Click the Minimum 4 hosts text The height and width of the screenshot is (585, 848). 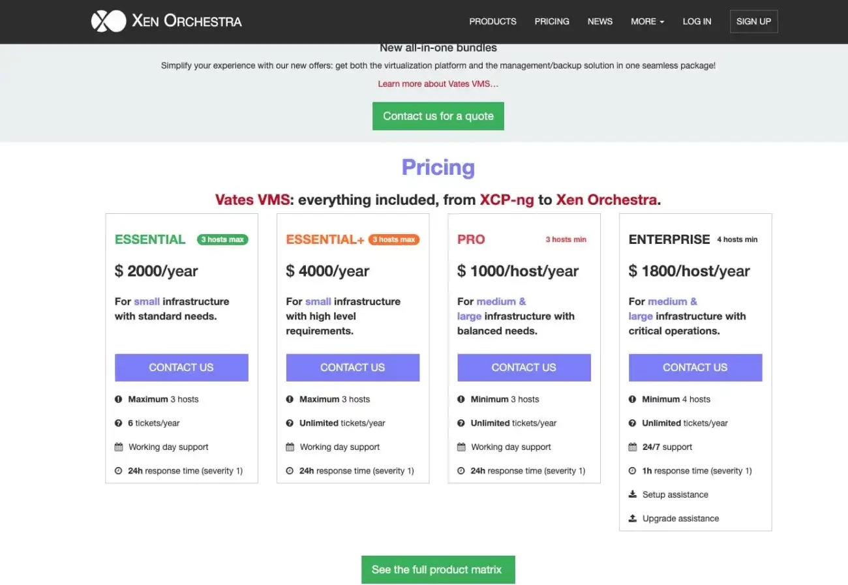(x=676, y=399)
